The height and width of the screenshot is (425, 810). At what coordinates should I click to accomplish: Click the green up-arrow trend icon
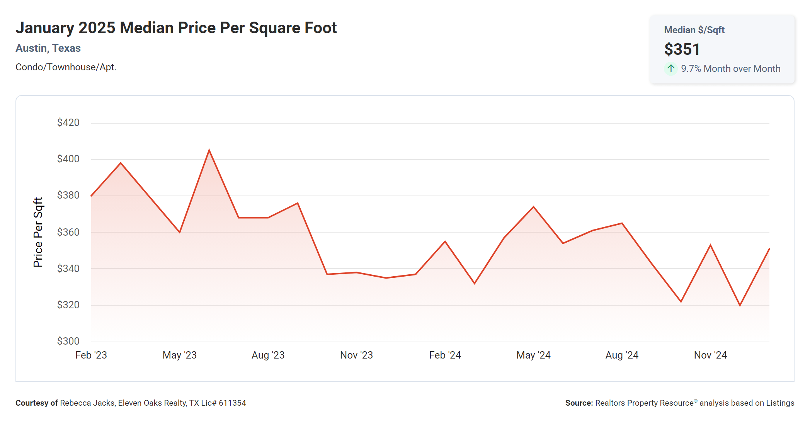671,69
